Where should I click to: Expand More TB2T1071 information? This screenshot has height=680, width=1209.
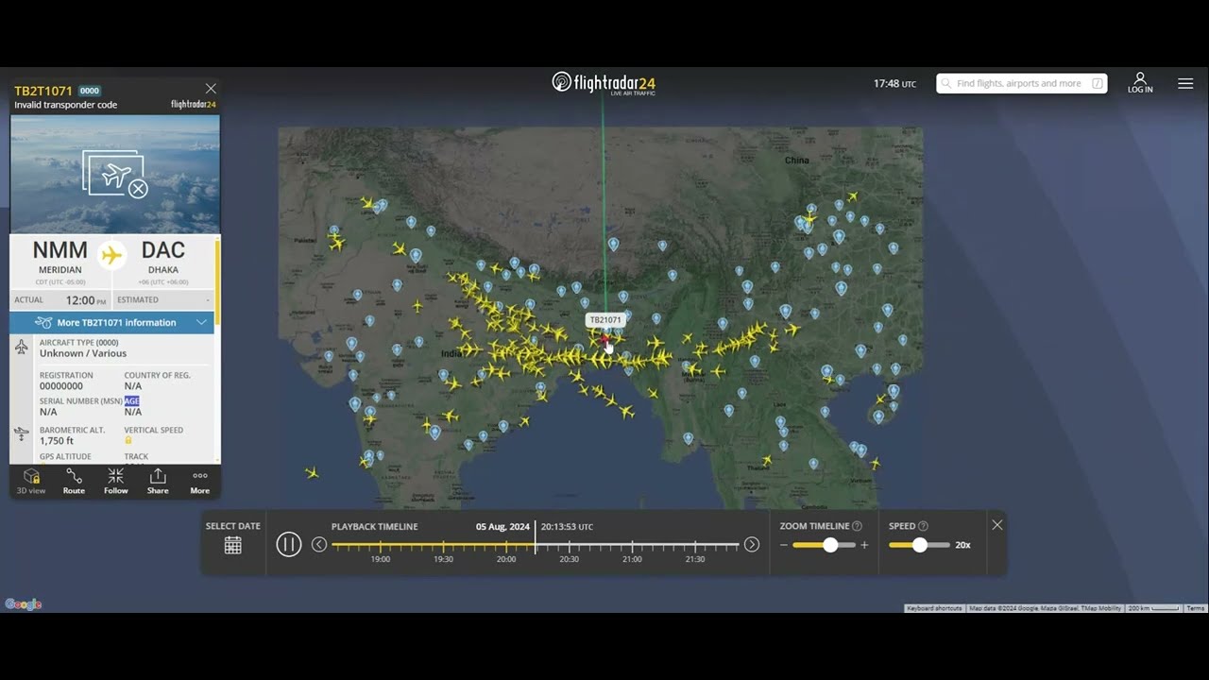(112, 322)
